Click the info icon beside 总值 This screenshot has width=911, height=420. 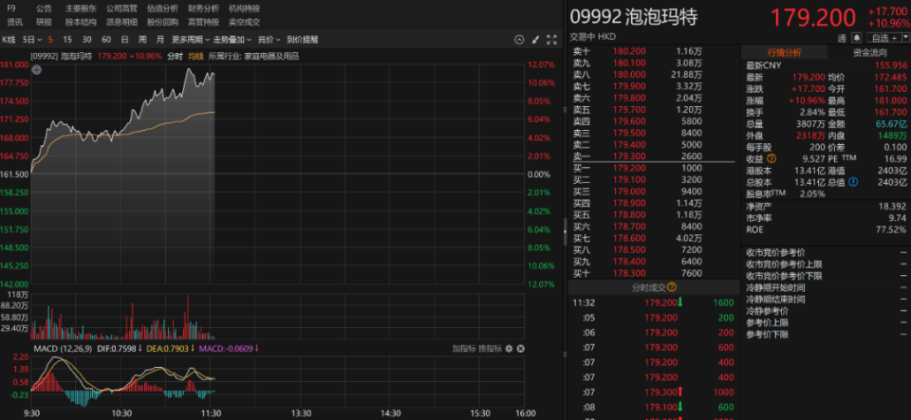point(853,182)
